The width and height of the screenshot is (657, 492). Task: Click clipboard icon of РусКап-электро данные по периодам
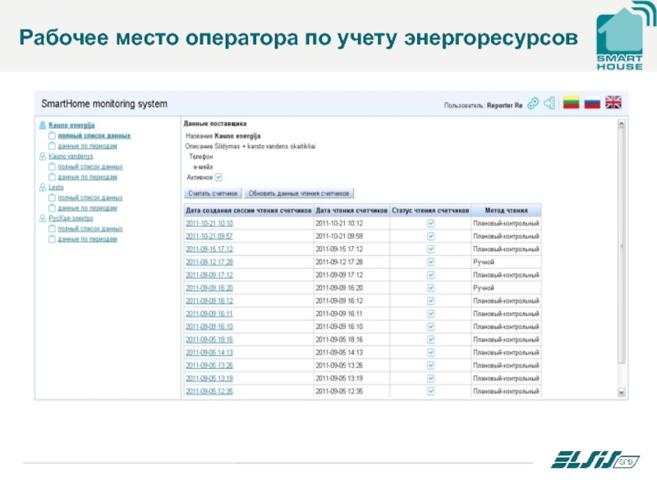pos(52,239)
